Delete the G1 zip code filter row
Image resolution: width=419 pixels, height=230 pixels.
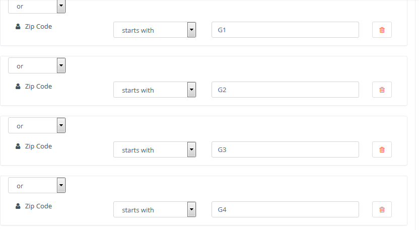coord(382,30)
